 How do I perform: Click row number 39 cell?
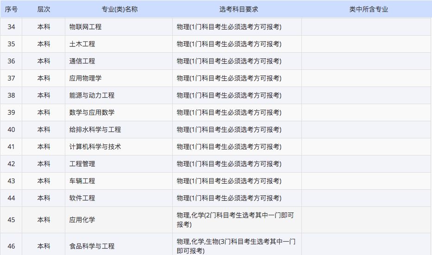11,112
